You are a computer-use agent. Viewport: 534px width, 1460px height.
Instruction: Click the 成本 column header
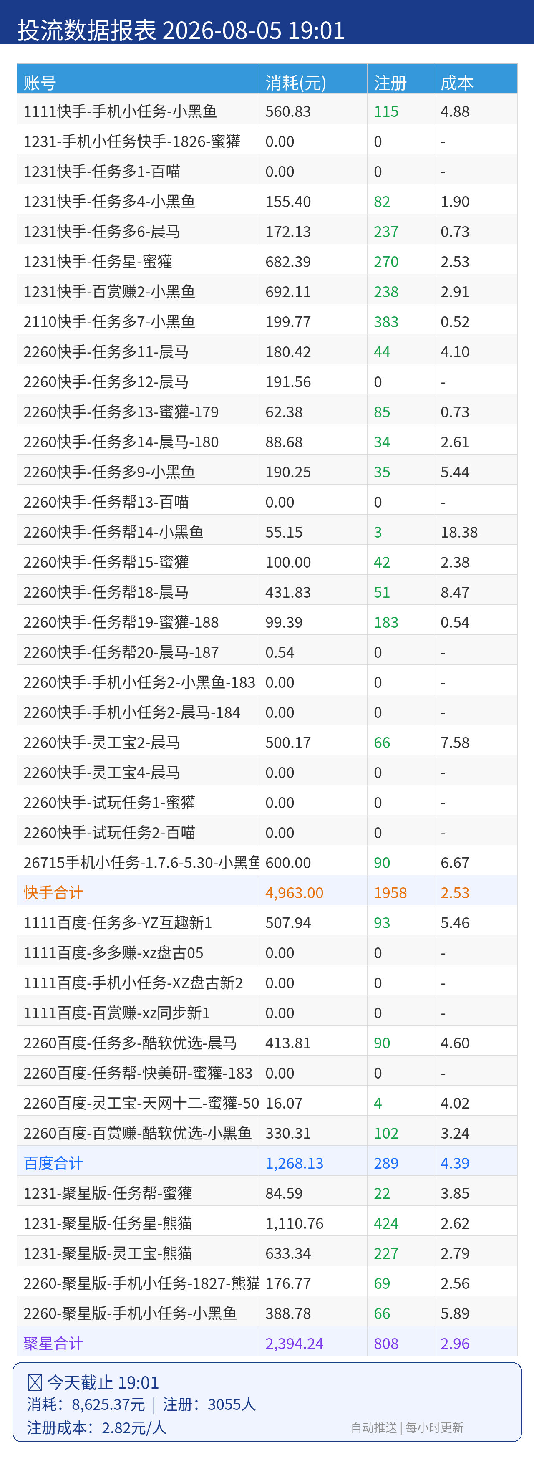click(457, 83)
